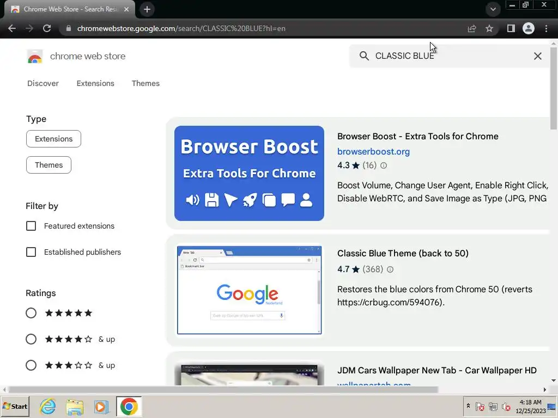Click the 4.7 rating for Classic Blue Theme
Screen dimensions: 558x418
click(x=343, y=269)
